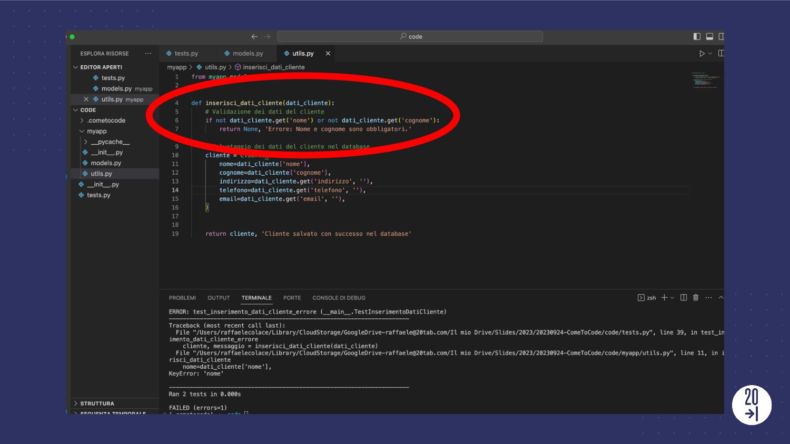
Task: Close utils.py from the open editors list
Action: (x=86, y=99)
